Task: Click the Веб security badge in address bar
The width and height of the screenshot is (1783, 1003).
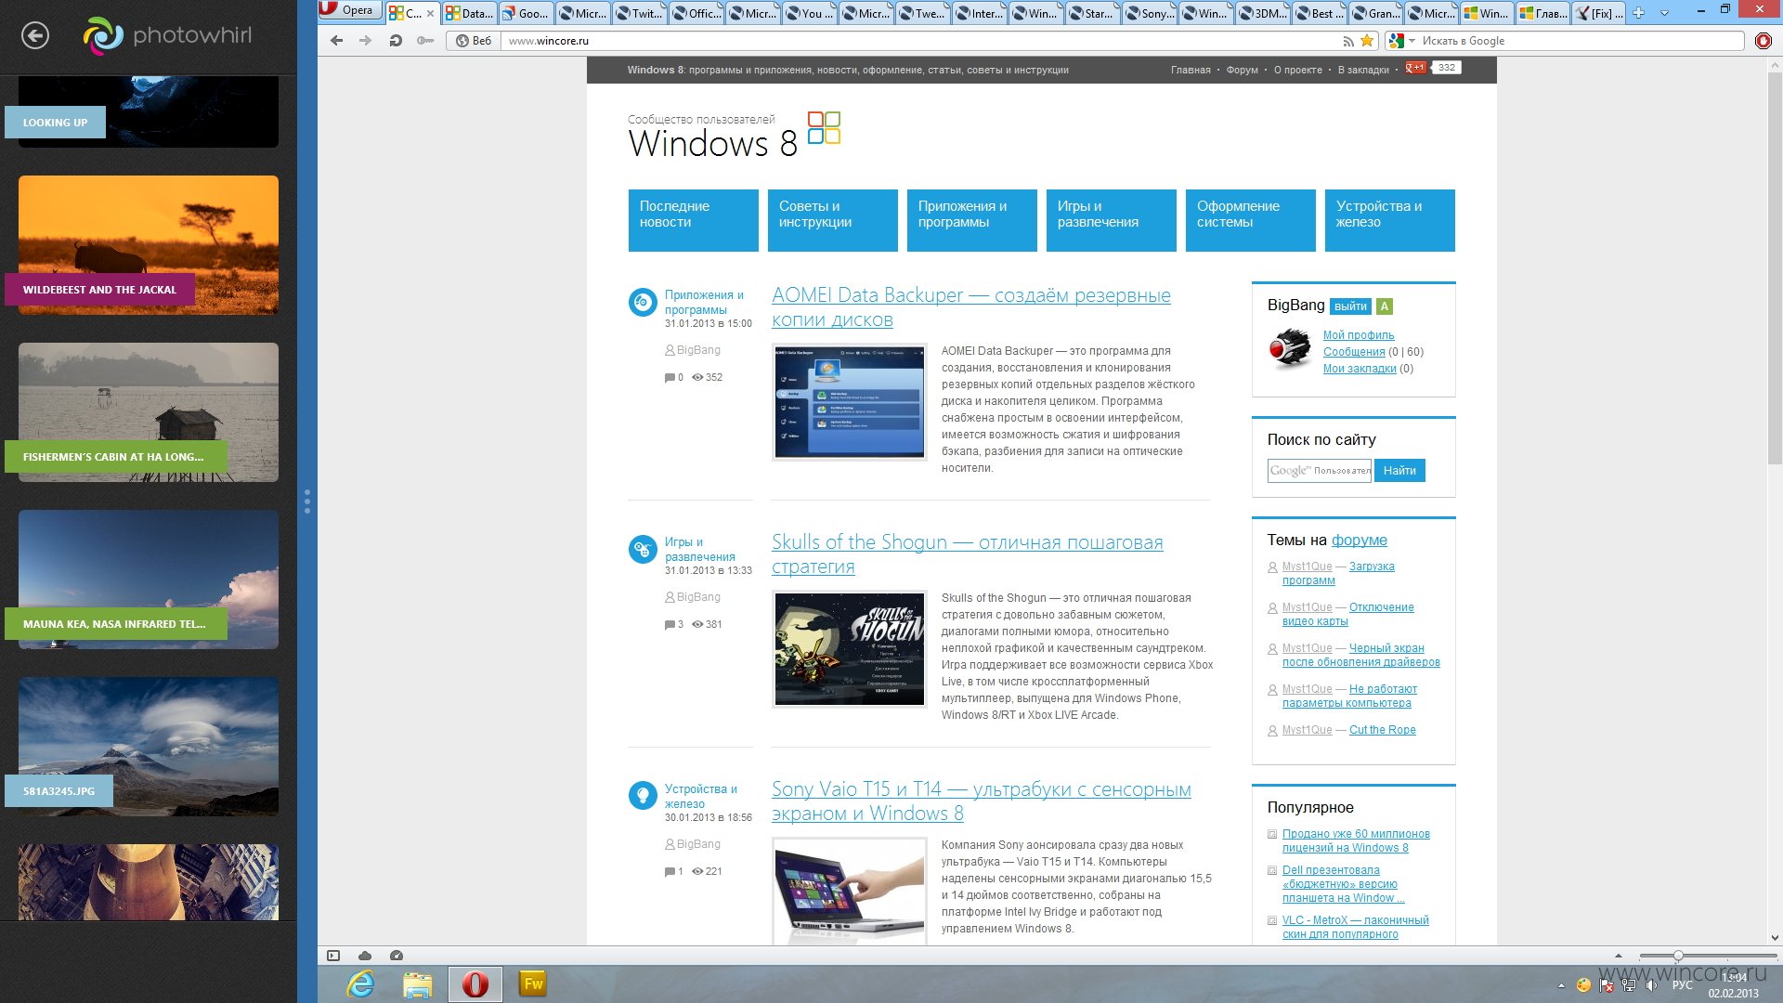Action: (x=474, y=41)
